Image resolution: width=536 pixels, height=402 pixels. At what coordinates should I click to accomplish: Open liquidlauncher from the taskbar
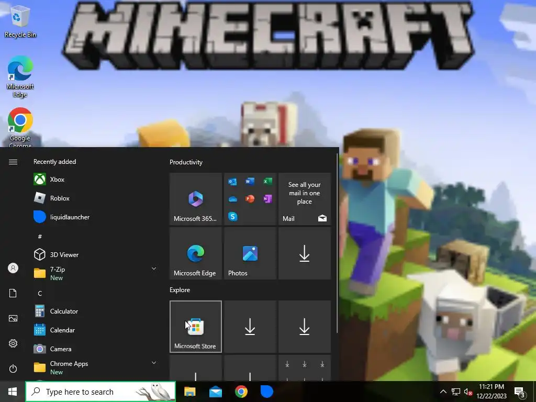click(266, 392)
